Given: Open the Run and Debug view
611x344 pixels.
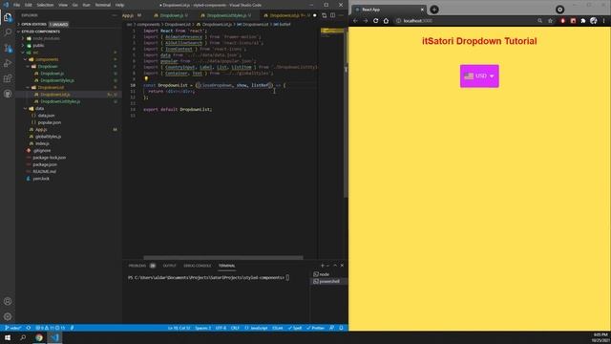Looking at the screenshot, I should click(8, 63).
